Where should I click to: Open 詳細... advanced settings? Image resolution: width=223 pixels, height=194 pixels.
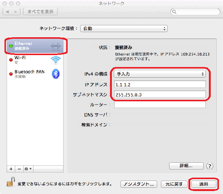point(186,166)
